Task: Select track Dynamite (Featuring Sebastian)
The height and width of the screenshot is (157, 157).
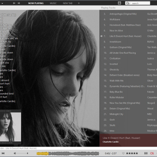Action: pyautogui.click(x=127, y=86)
